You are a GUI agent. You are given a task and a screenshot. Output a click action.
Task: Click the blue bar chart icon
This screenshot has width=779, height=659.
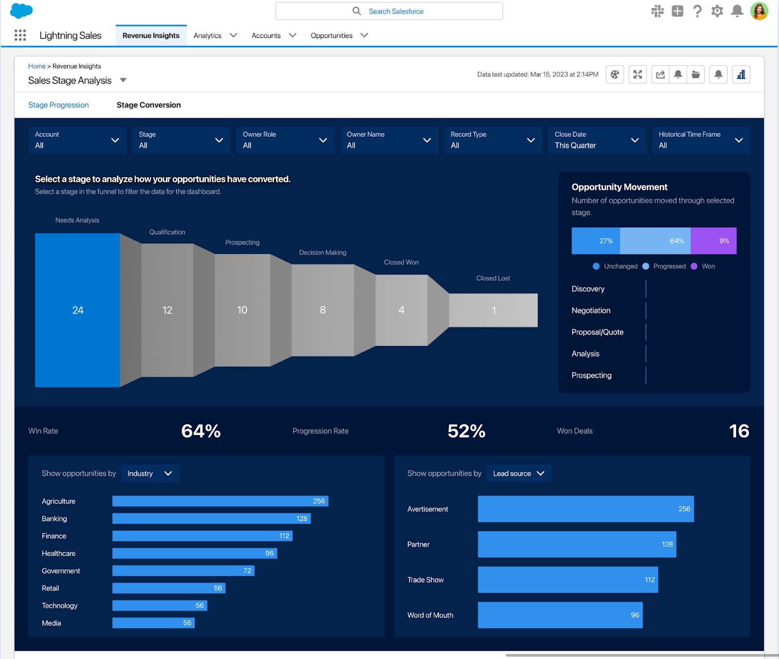[741, 74]
